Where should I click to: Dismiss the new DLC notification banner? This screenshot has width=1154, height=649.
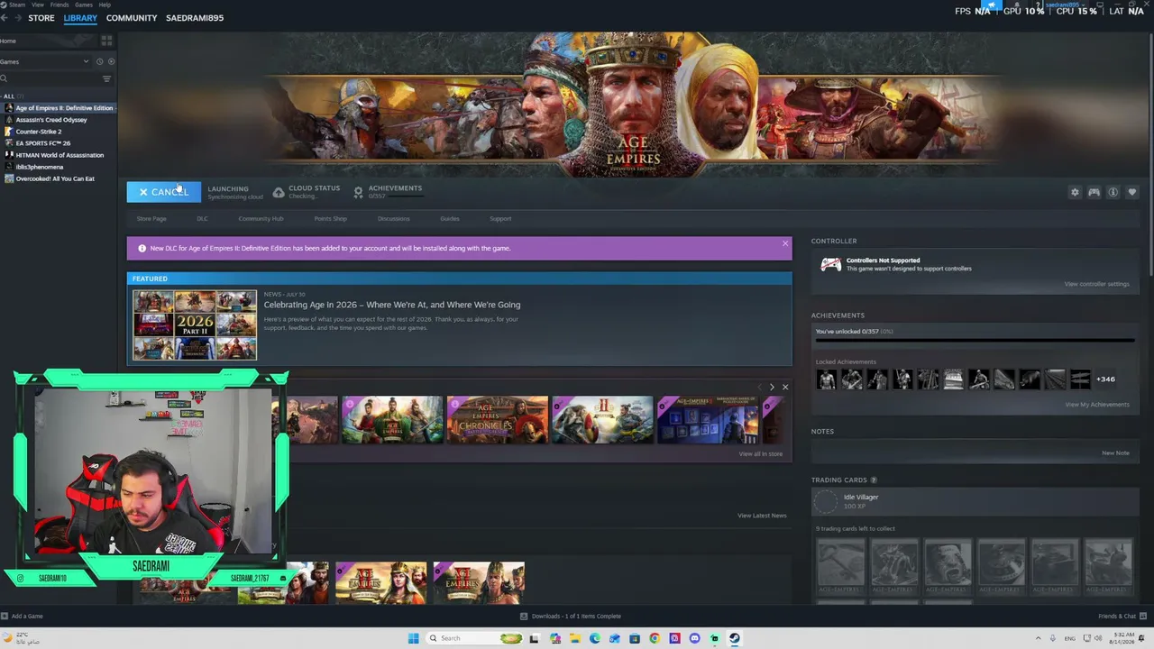(785, 243)
